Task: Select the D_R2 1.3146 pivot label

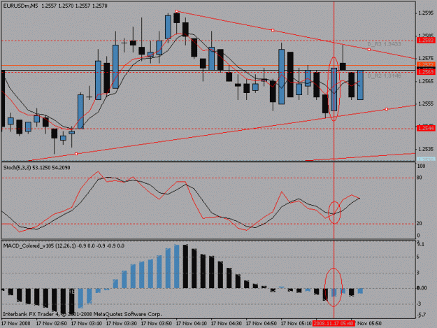Action: pyautogui.click(x=384, y=76)
